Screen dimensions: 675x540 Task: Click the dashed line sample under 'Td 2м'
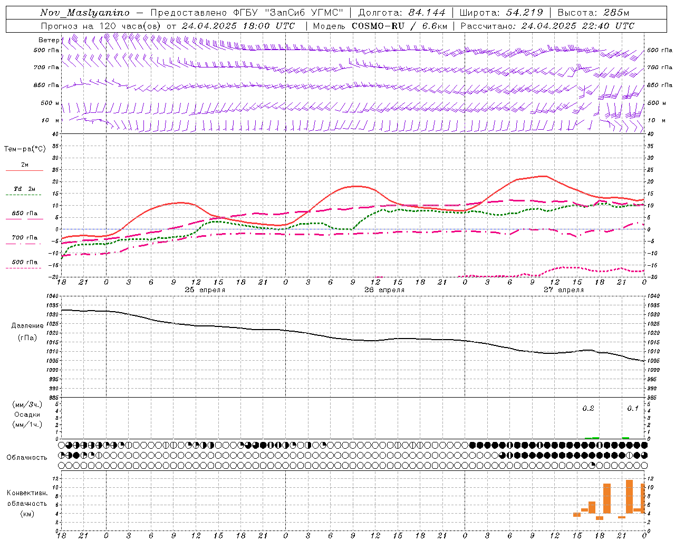coord(24,195)
